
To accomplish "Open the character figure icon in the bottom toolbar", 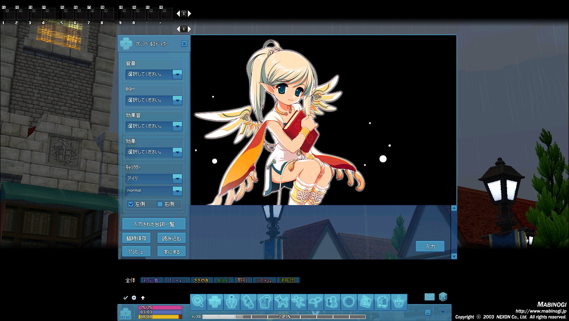I will pyautogui.click(x=232, y=302).
